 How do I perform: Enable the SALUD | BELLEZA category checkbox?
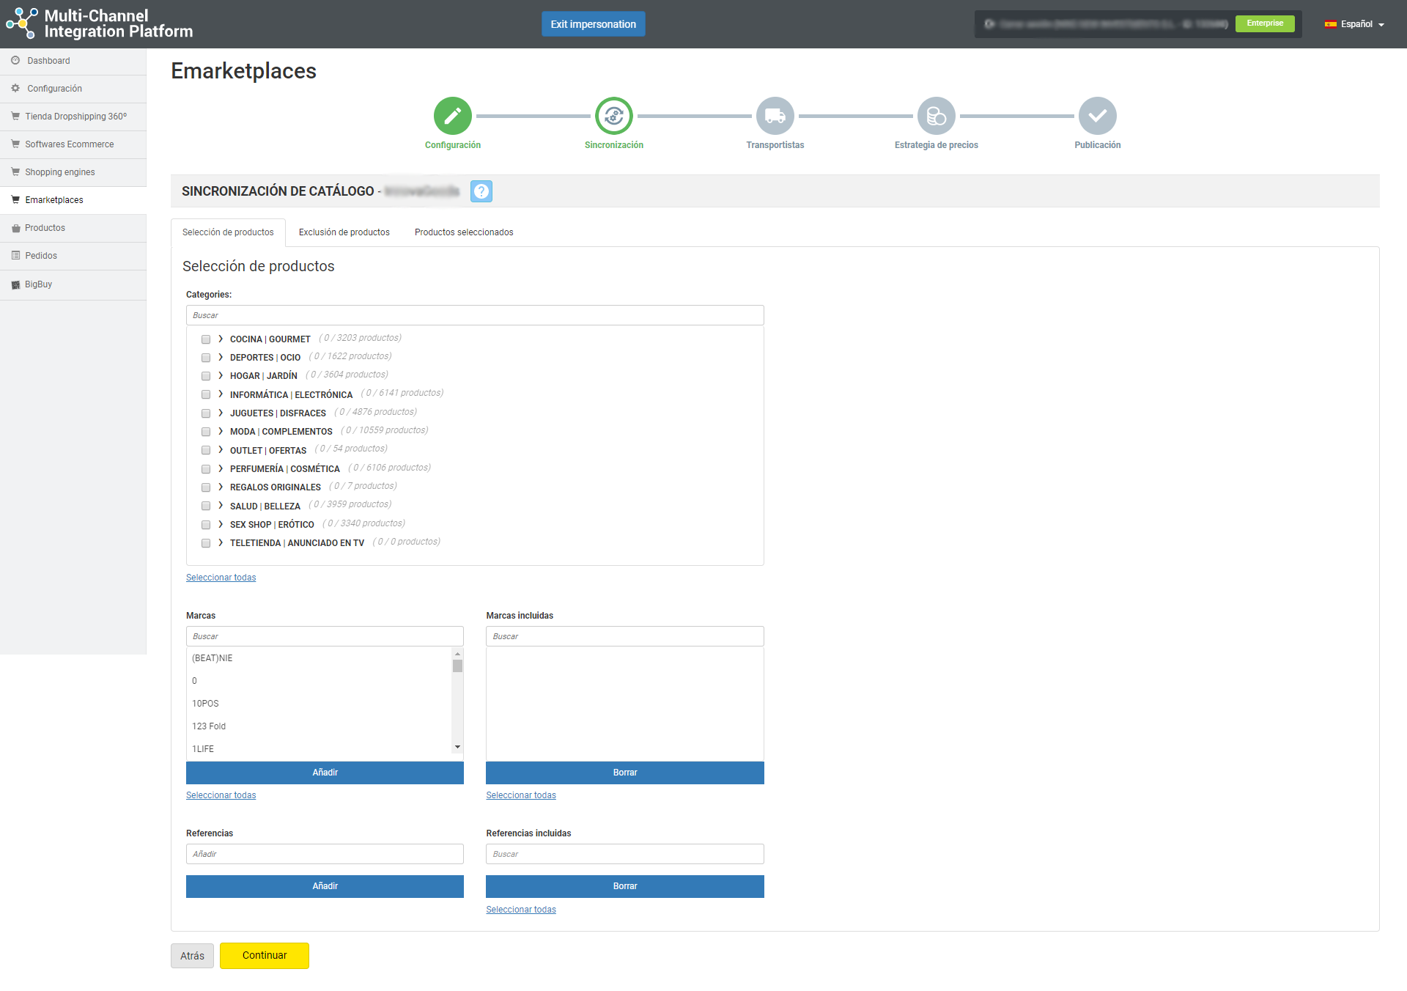click(x=206, y=506)
